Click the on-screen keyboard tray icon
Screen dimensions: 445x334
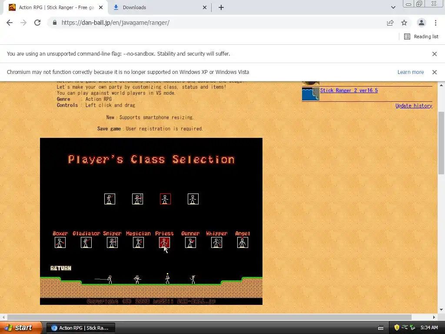pyautogui.click(x=381, y=328)
